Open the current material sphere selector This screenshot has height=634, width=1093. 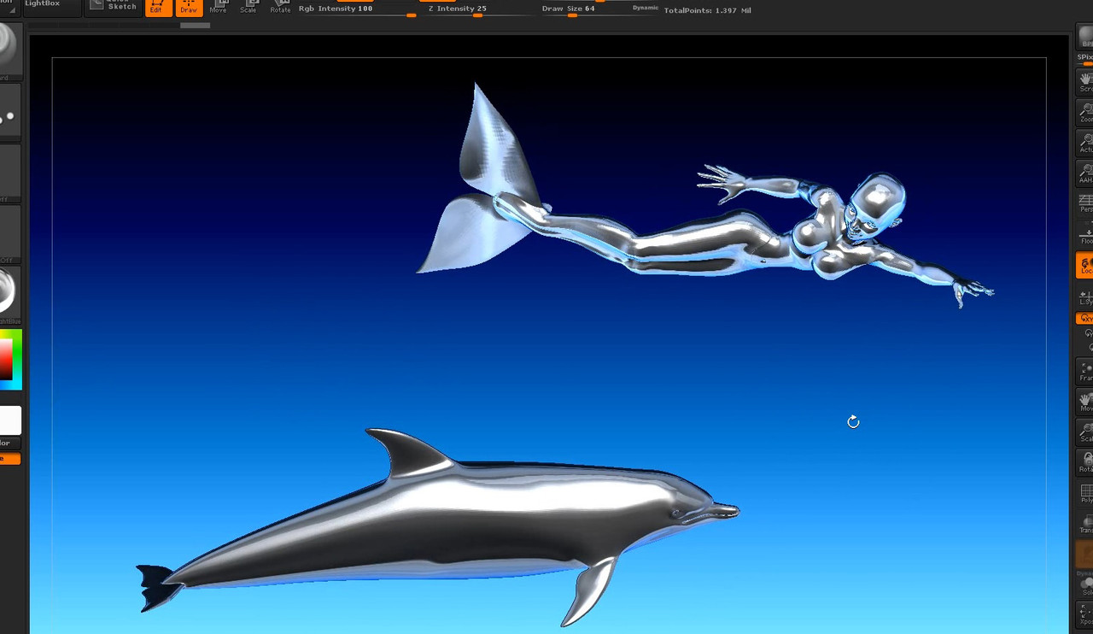pos(10,294)
